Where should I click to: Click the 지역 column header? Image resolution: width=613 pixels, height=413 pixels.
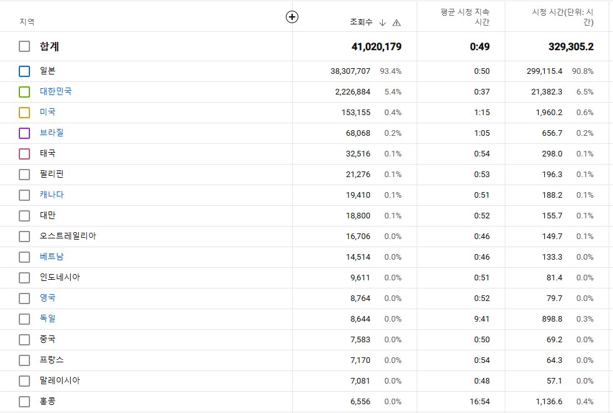(x=27, y=22)
